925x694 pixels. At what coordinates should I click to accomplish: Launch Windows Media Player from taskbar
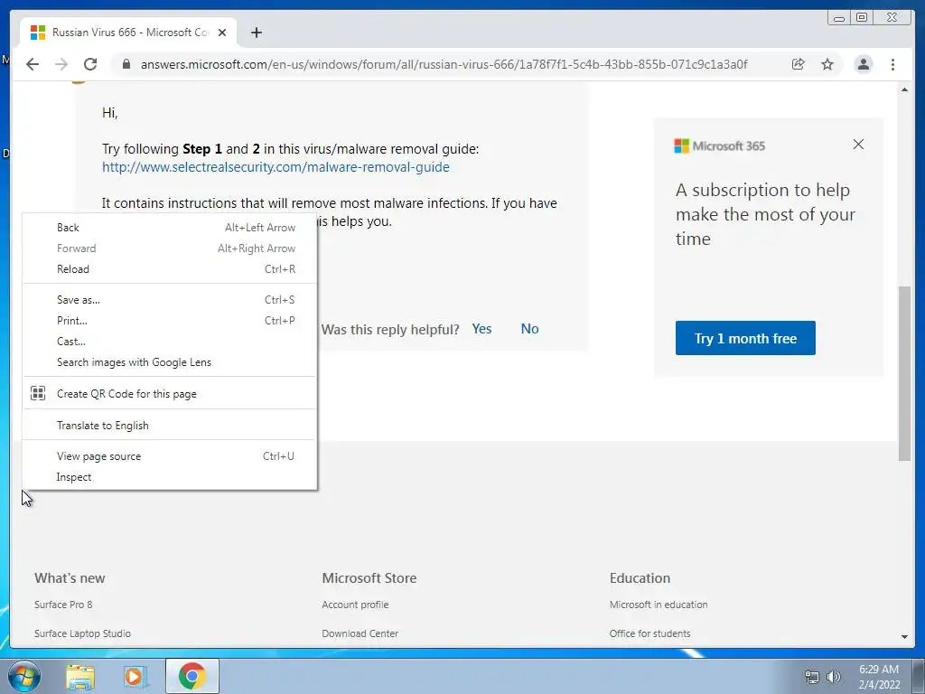tap(135, 676)
